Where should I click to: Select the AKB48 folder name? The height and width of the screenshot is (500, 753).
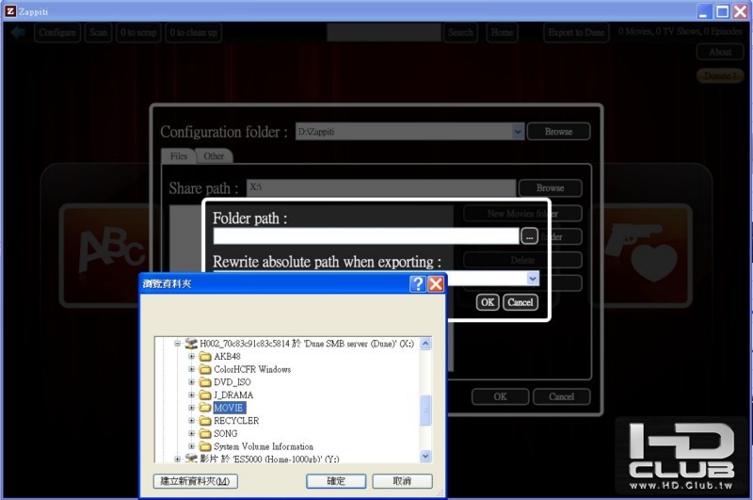pos(227,356)
